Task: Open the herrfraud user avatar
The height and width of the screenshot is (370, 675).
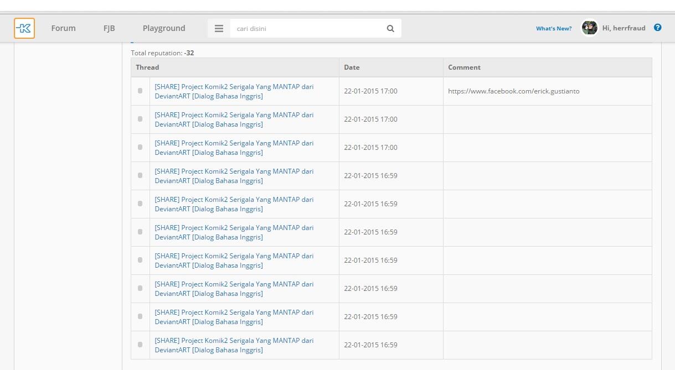Action: click(589, 28)
